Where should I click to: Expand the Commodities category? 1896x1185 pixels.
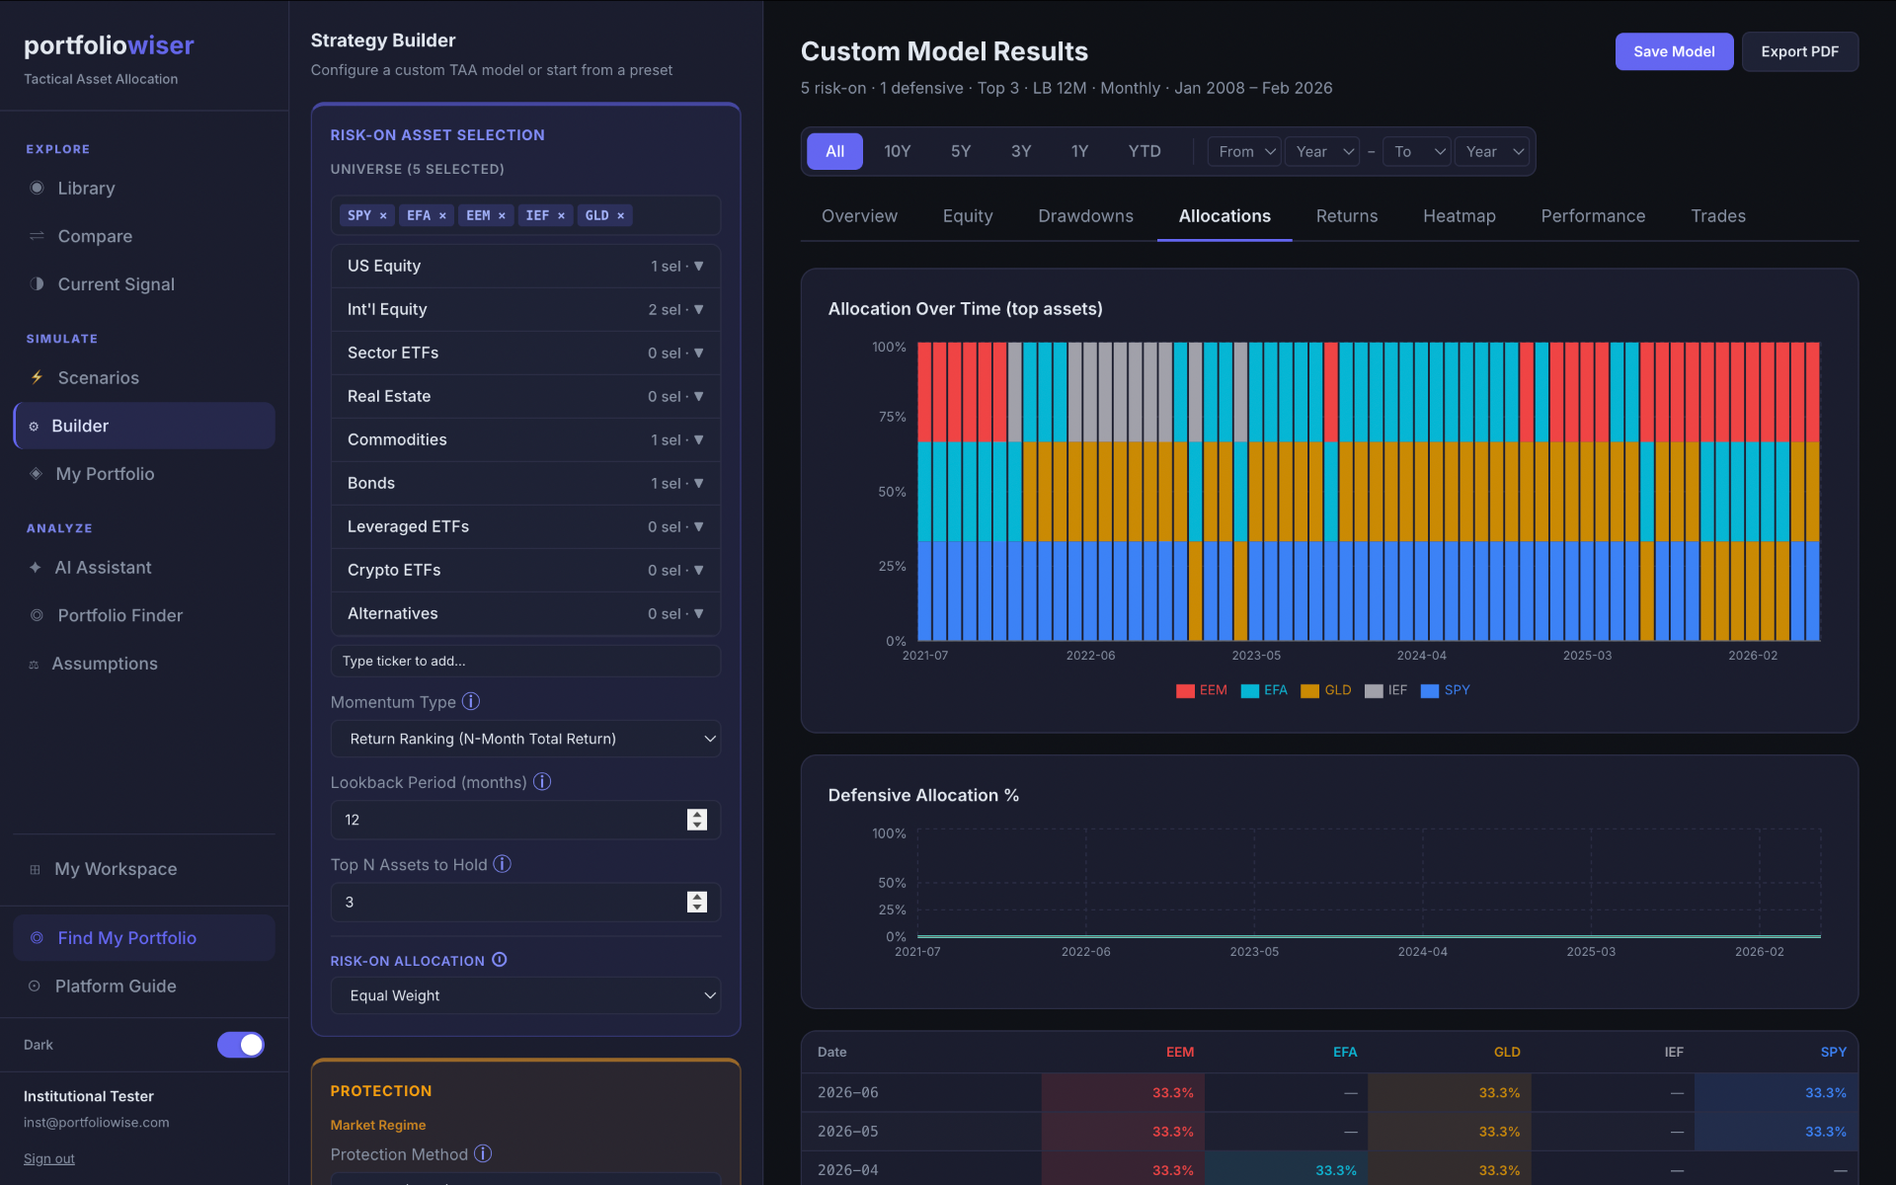point(525,439)
